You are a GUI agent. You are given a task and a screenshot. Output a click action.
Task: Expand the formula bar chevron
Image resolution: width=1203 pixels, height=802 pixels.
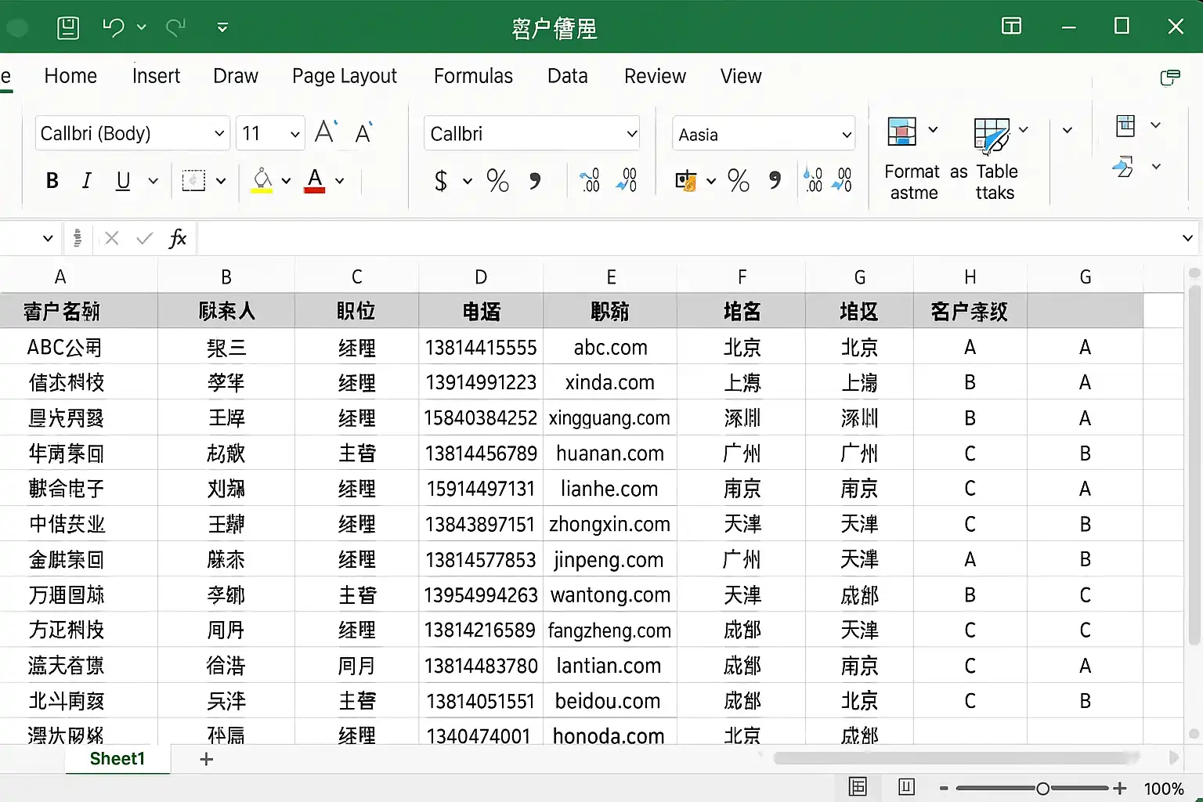pos(1187,238)
